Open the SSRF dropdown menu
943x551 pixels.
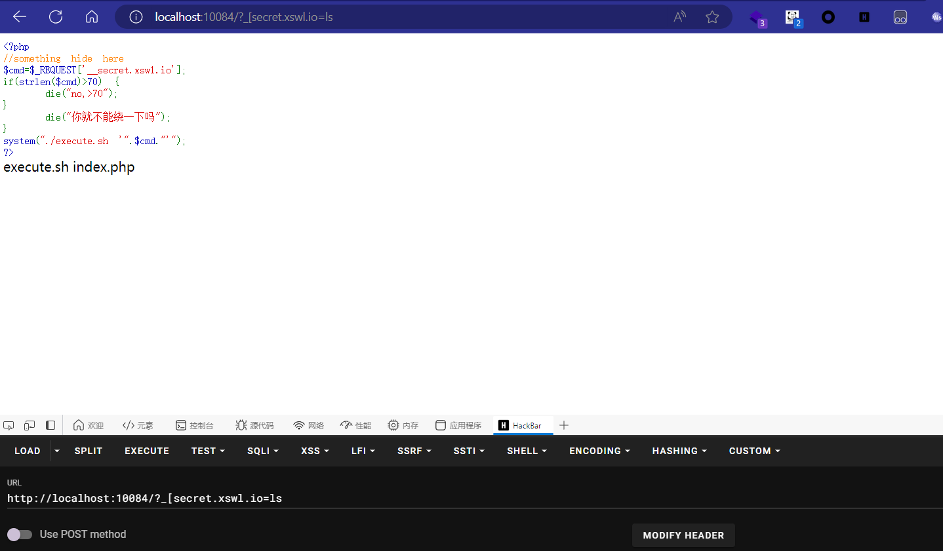[414, 451]
